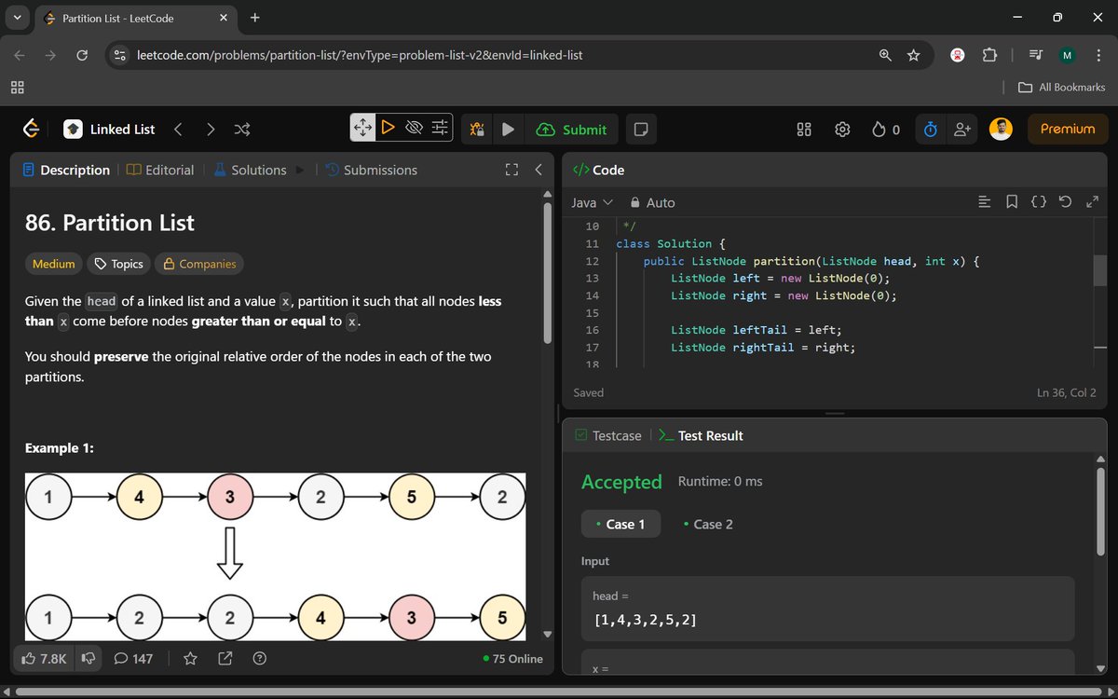Switch to the Editorial tab
Image resolution: width=1118 pixels, height=699 pixels.
(160, 170)
